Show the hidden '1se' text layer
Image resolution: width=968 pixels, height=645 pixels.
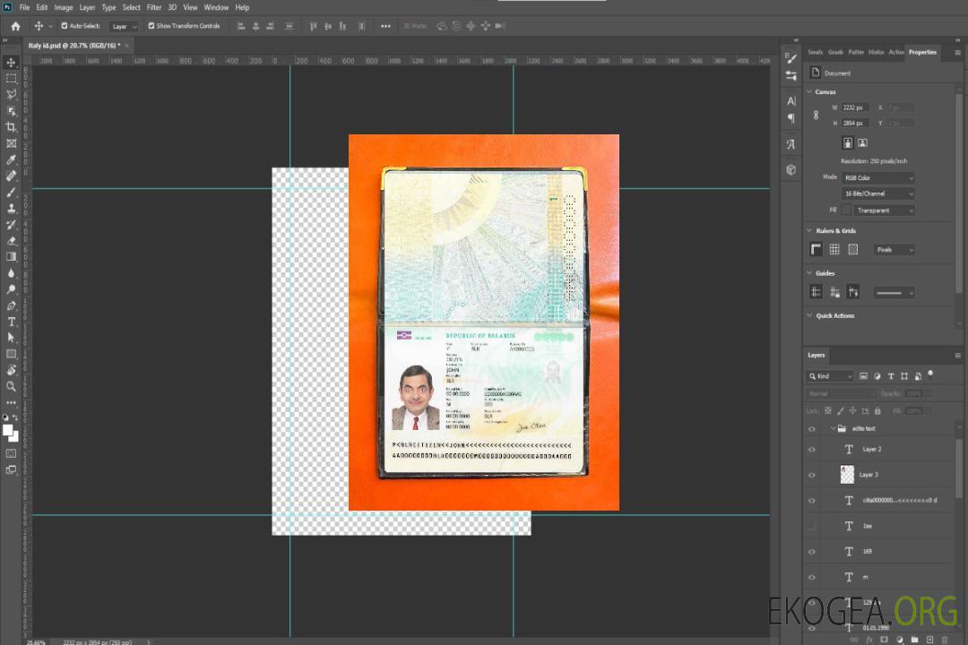pos(812,527)
